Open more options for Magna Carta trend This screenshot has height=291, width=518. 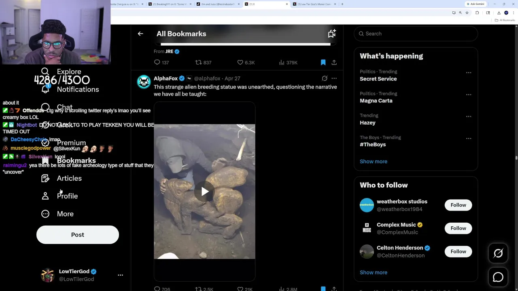coord(469,95)
